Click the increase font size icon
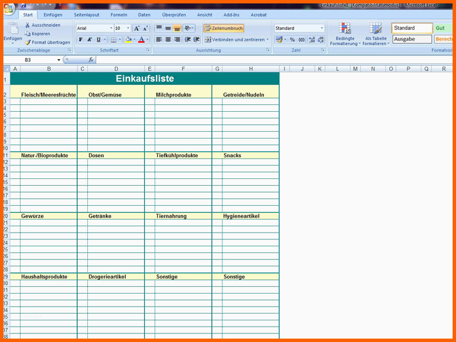The image size is (456, 342). [136, 28]
